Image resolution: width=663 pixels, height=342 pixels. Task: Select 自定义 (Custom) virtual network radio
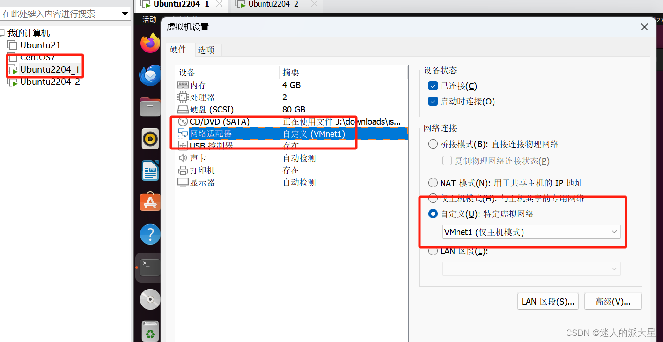click(x=433, y=214)
